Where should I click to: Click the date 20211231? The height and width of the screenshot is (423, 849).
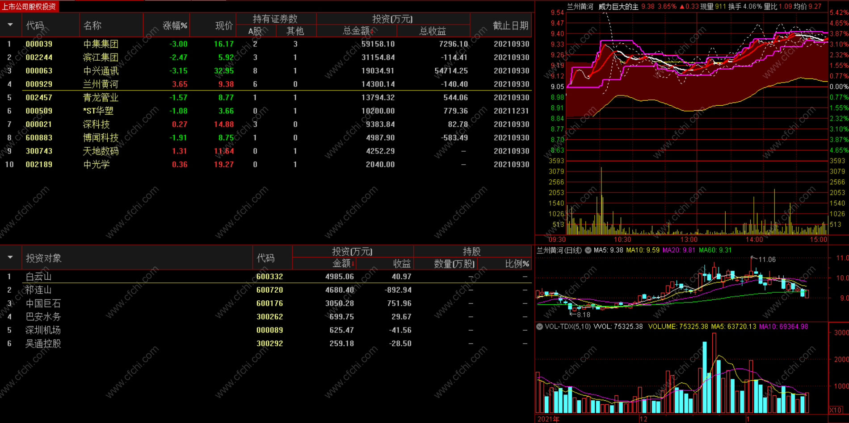pyautogui.click(x=512, y=111)
